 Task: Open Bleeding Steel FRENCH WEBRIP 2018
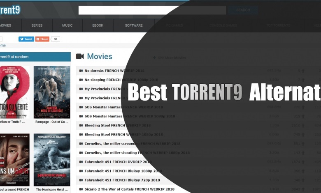pyautogui.click(x=118, y=125)
